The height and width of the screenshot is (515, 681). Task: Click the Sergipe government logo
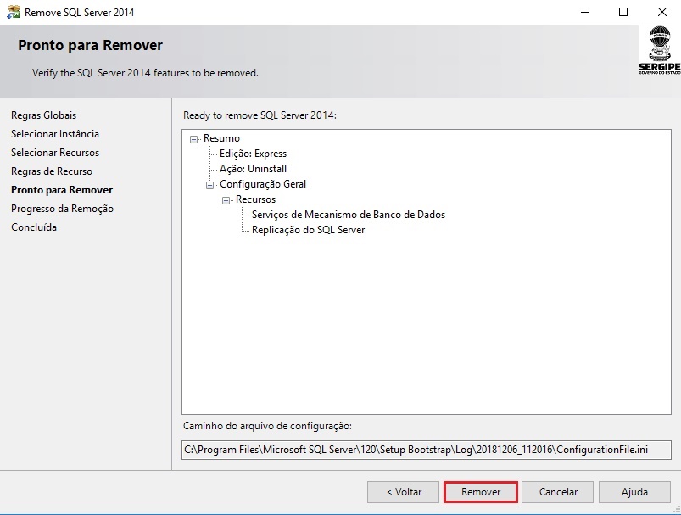(659, 50)
